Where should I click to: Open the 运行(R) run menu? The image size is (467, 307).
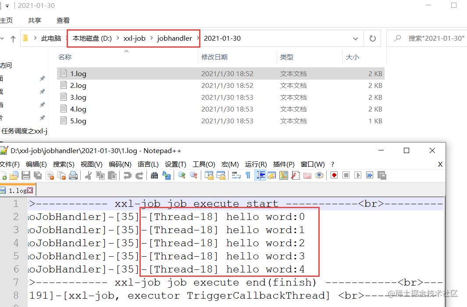[x=256, y=164]
